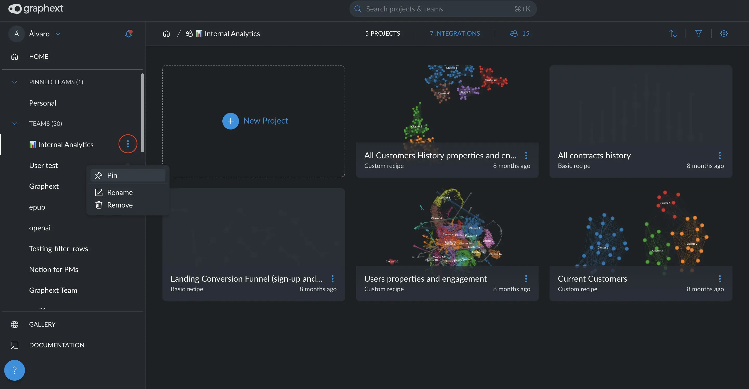749x389 pixels.
Task: Open options for All contracts history project
Action: point(720,155)
